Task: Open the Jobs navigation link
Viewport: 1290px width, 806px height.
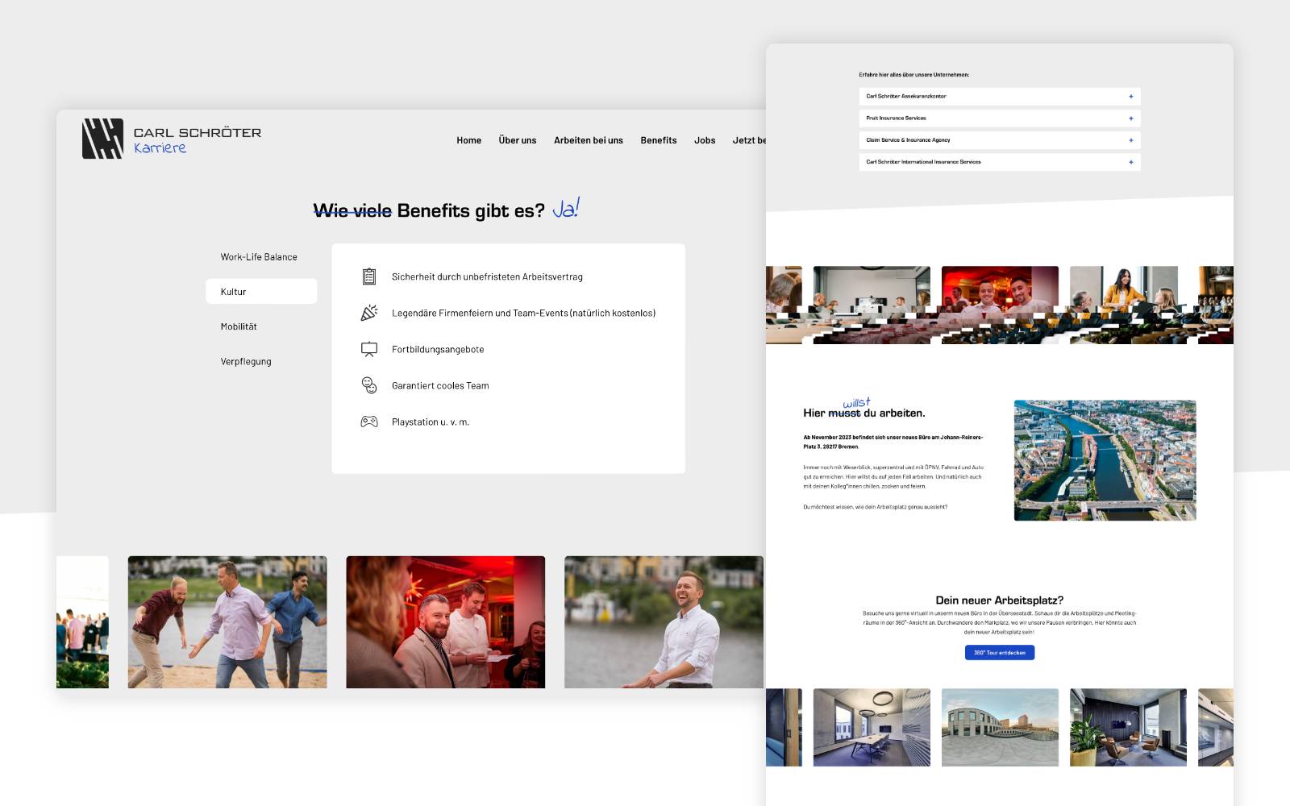Action: click(x=704, y=140)
